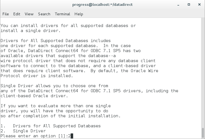
Task: Open the Help menu
Action: pyautogui.click(x=79, y=14)
